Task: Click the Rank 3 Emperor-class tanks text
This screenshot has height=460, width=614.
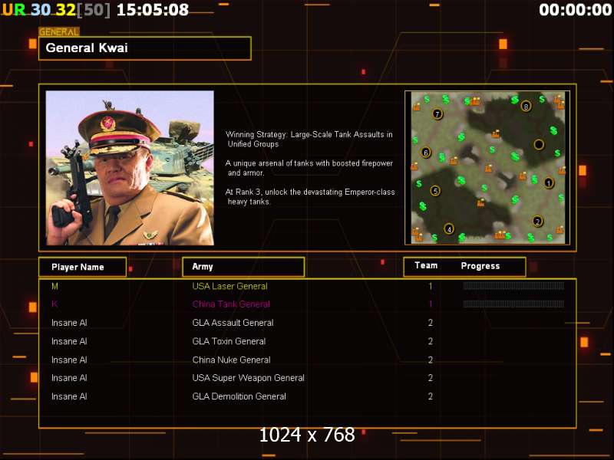Action: [310, 197]
